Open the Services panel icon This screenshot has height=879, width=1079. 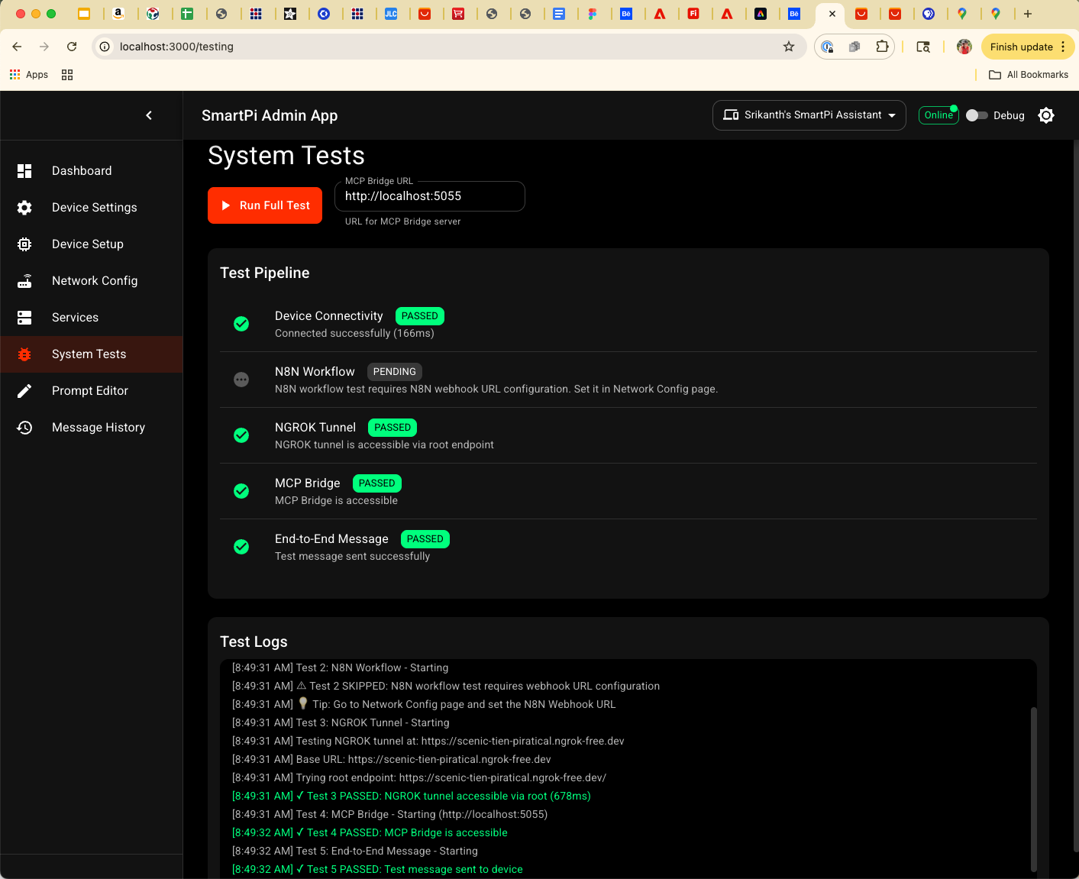point(24,317)
